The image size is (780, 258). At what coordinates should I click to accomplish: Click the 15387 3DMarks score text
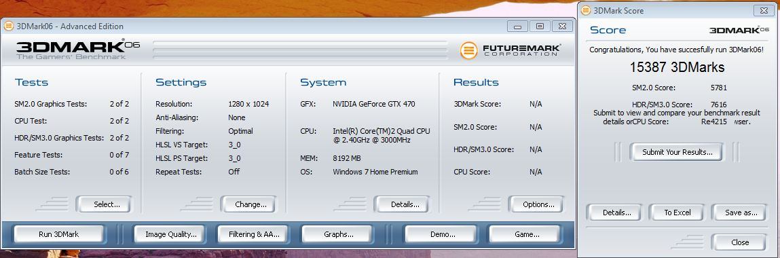point(677,67)
